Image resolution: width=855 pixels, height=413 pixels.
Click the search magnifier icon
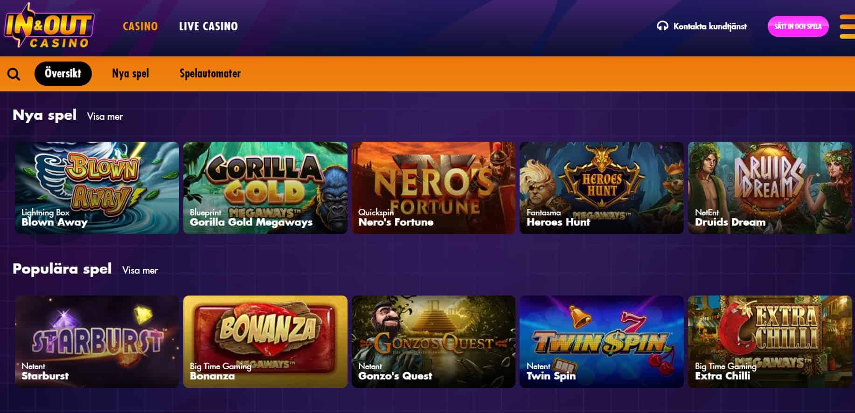tap(14, 74)
